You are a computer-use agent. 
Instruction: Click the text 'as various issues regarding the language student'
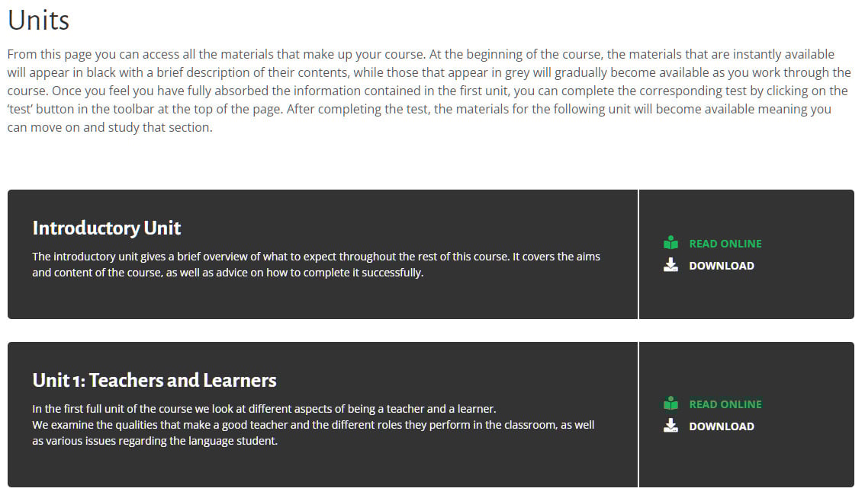(154, 441)
